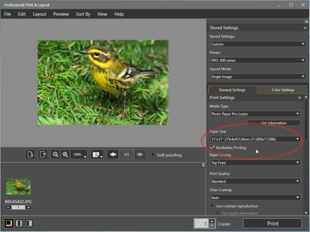310x232 pixels.
Task: Increase copies for BR5A5432.JPG with plus button
Action: [x=28, y=207]
